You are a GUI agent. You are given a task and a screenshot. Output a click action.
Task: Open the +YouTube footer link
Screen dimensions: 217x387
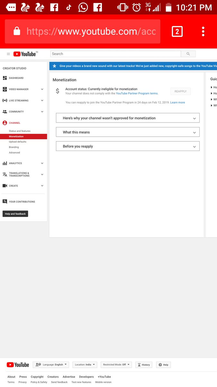pyautogui.click(x=104, y=377)
